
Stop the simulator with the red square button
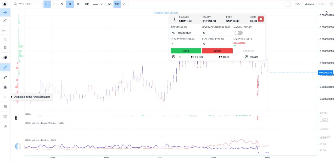(x=261, y=19)
